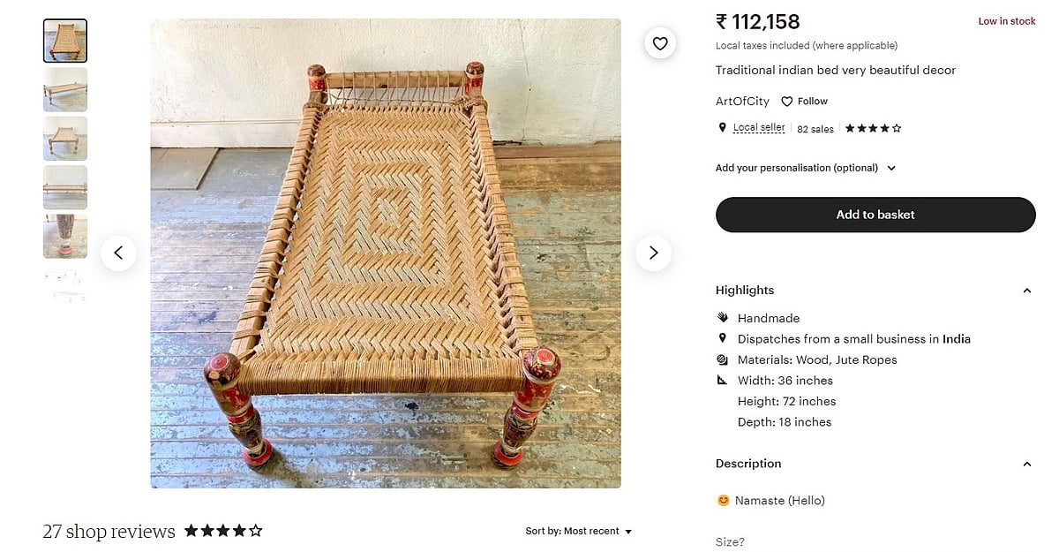Collapse the Description section
The height and width of the screenshot is (552, 1059).
point(1026,464)
